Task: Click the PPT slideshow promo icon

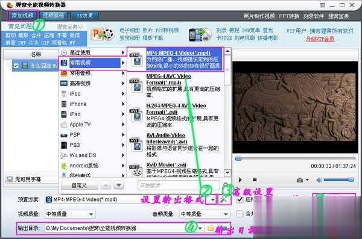Action: tap(103, 34)
